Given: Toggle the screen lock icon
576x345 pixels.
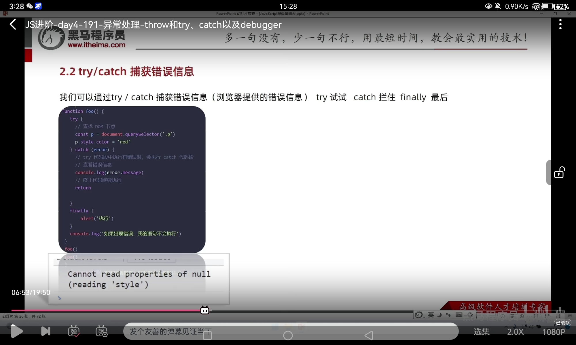Looking at the screenshot, I should (559, 172).
